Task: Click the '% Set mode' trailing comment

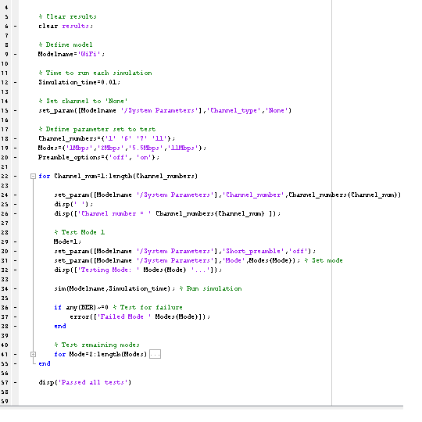Action: point(324,260)
